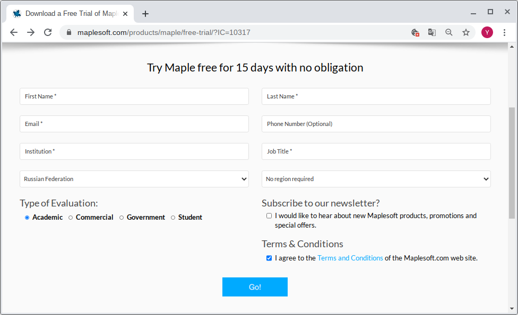Minimize the Chrome window

click(x=473, y=13)
